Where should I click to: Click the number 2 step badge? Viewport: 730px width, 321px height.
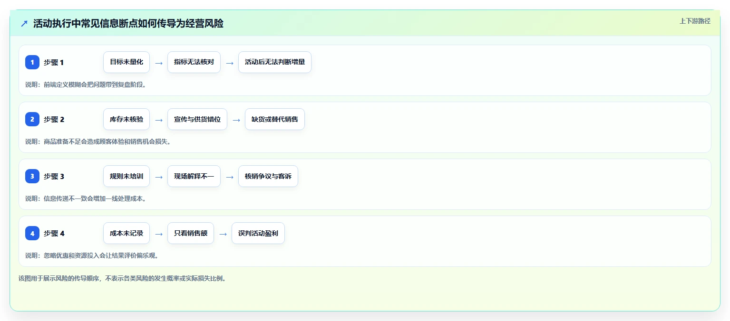(x=32, y=119)
